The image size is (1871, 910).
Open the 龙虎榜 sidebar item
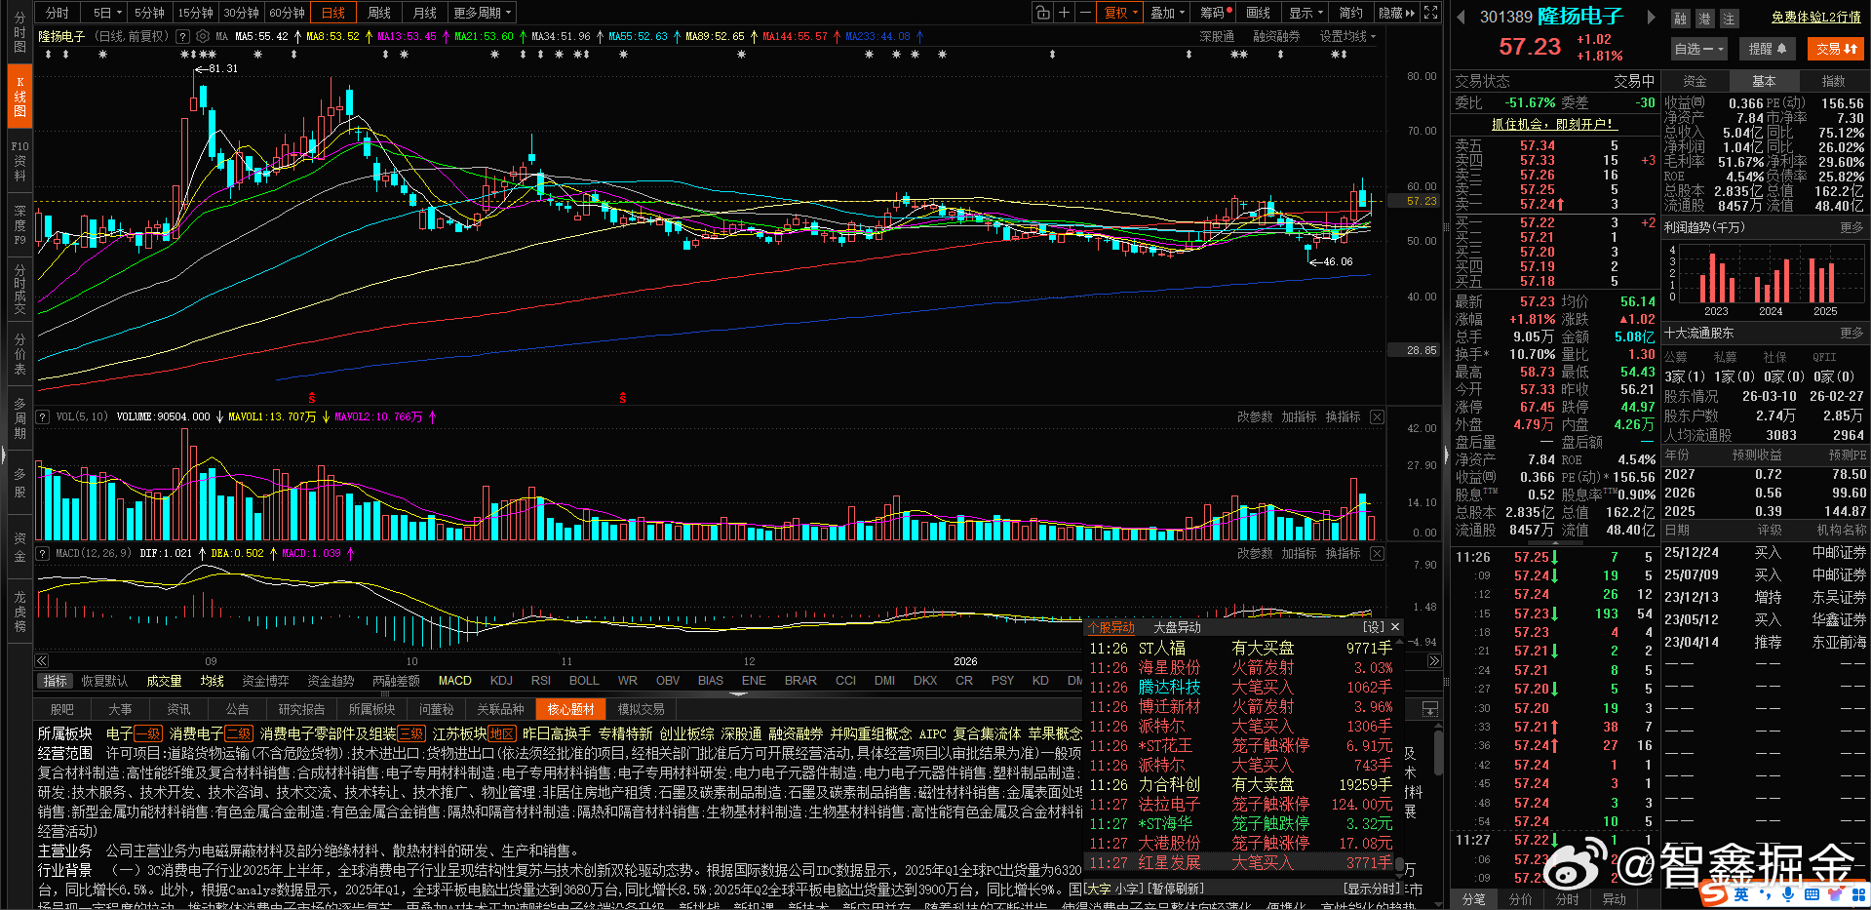(x=19, y=612)
